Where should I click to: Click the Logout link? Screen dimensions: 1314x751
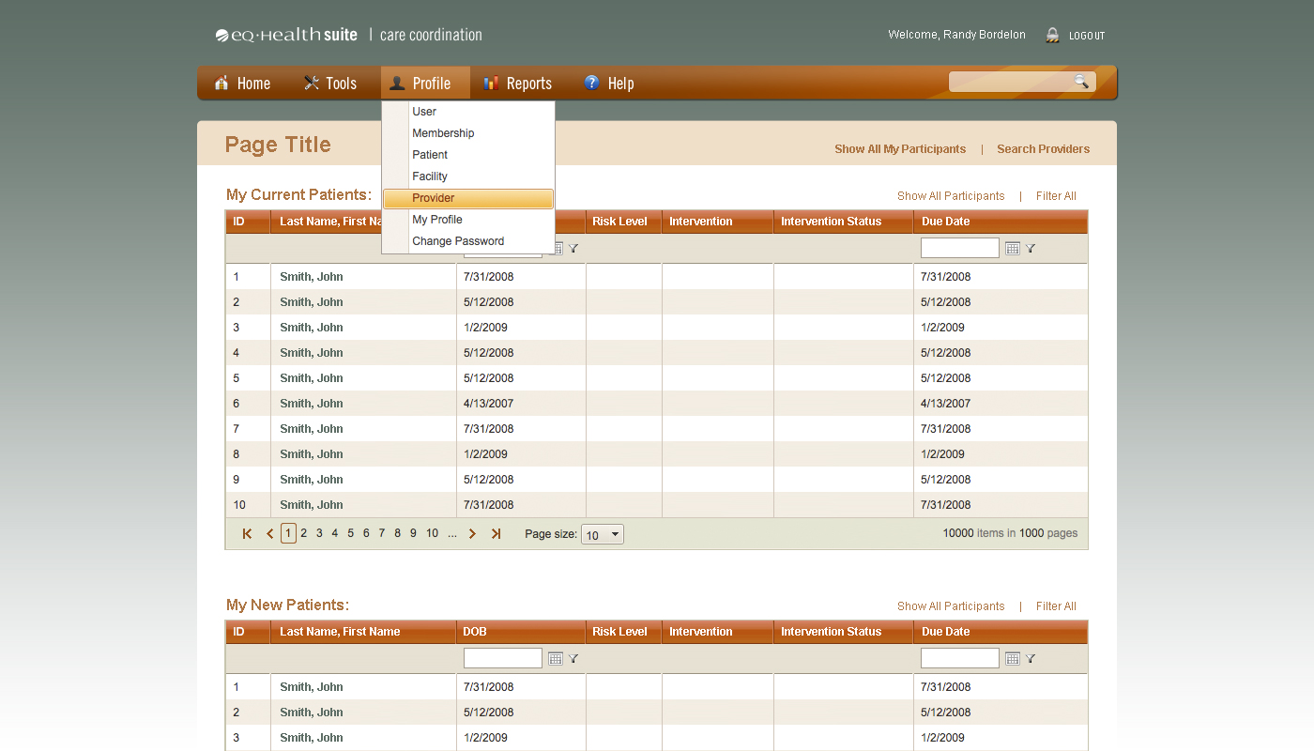coord(1086,36)
